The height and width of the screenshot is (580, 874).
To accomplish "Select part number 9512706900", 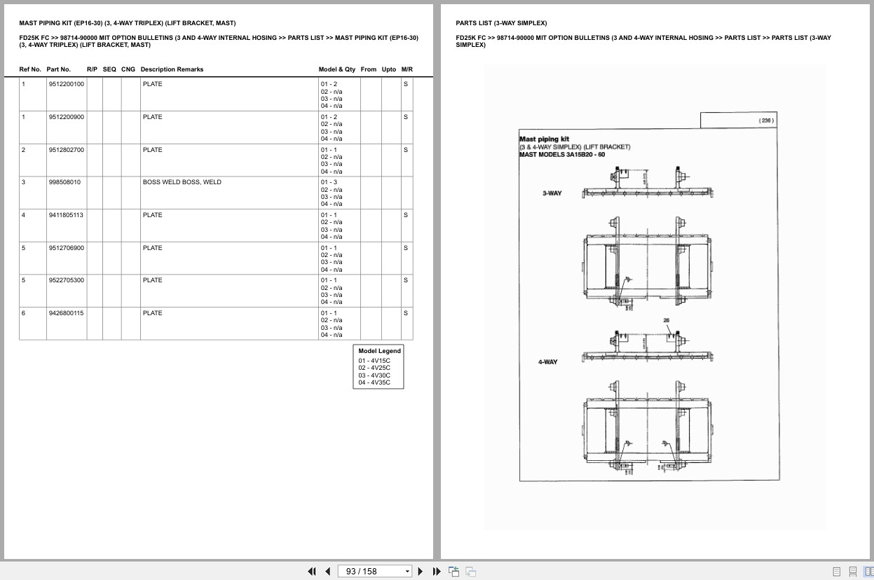I will pos(67,248).
